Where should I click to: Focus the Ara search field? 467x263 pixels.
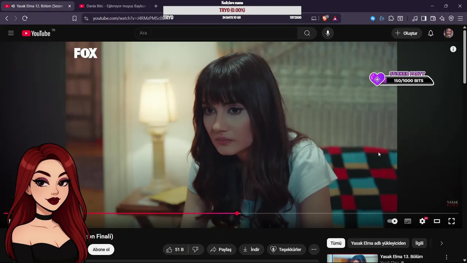pyautogui.click(x=216, y=33)
